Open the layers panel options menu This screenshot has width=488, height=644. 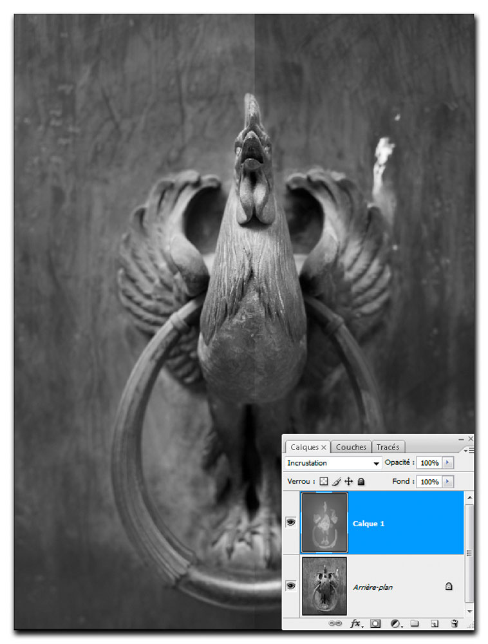coord(469,451)
